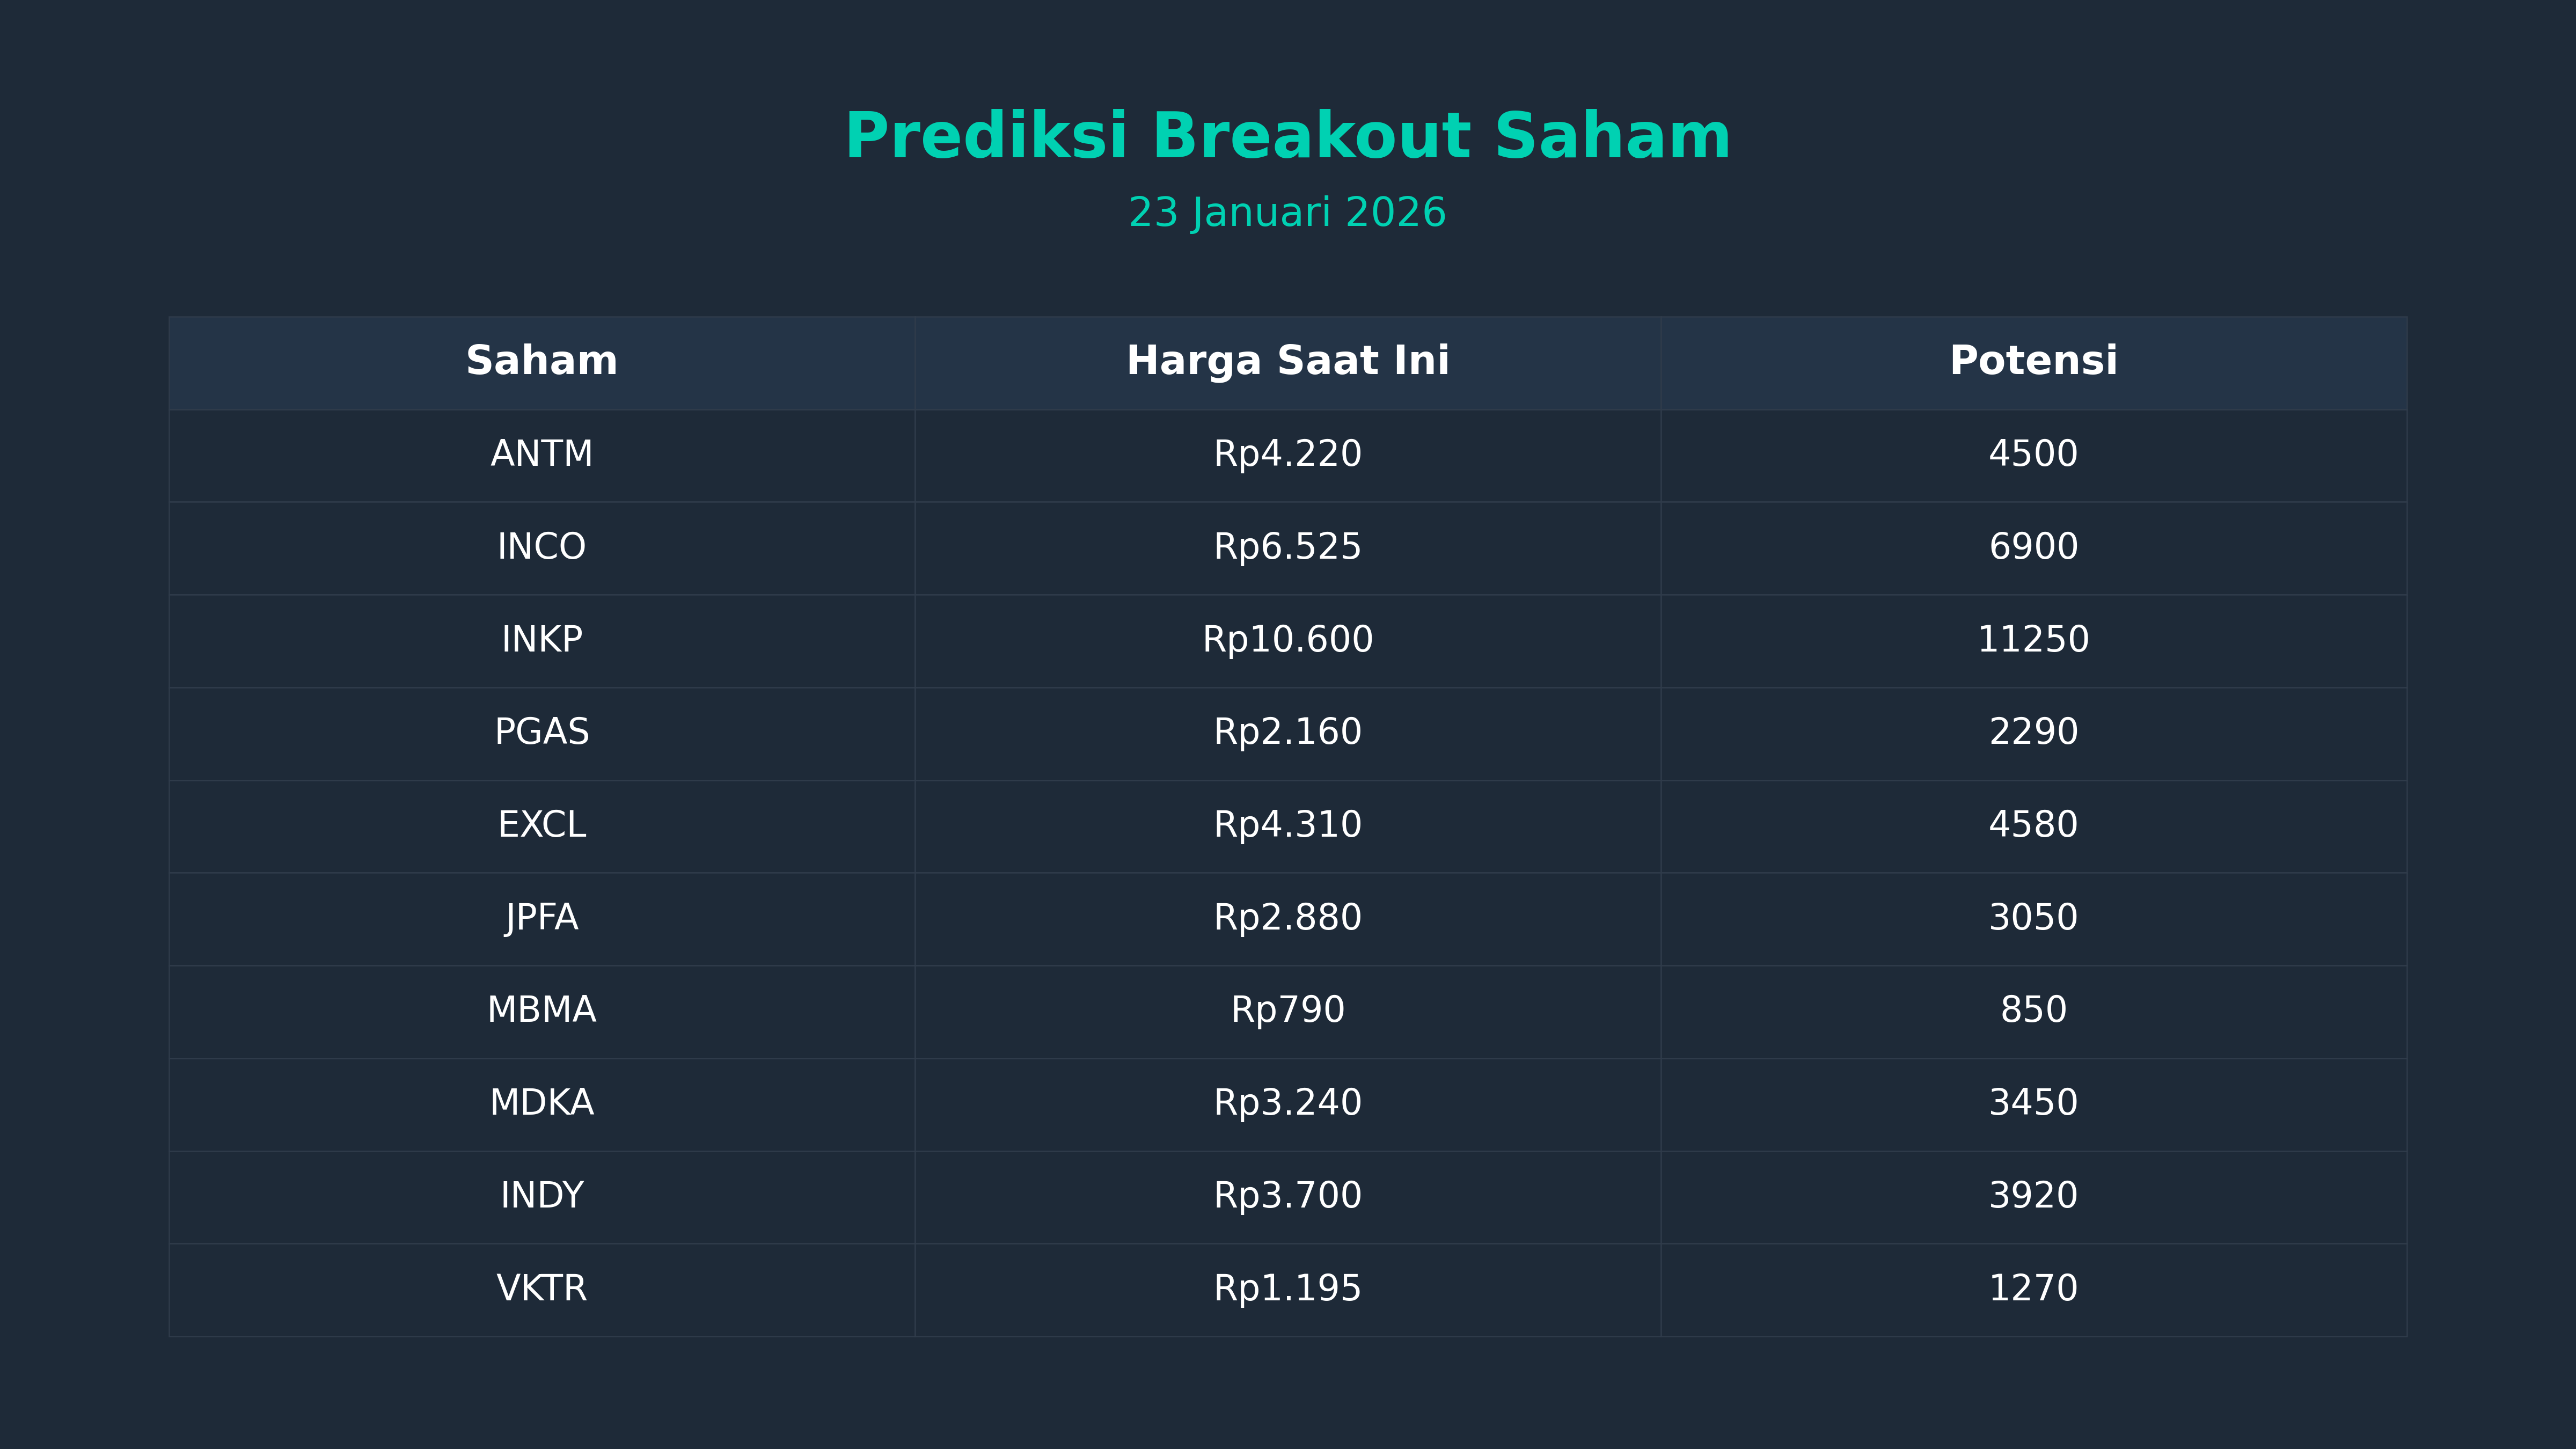Click the VKTR stock cell
Viewport: 2576px width, 1449px height.
tap(541, 1289)
